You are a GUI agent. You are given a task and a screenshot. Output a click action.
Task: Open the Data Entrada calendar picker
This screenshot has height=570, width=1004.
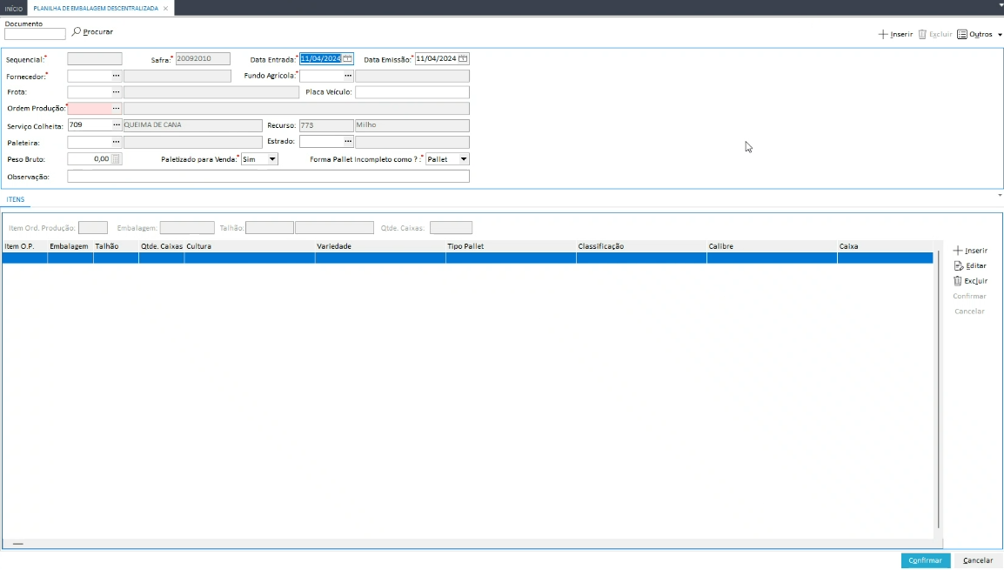tap(347, 58)
